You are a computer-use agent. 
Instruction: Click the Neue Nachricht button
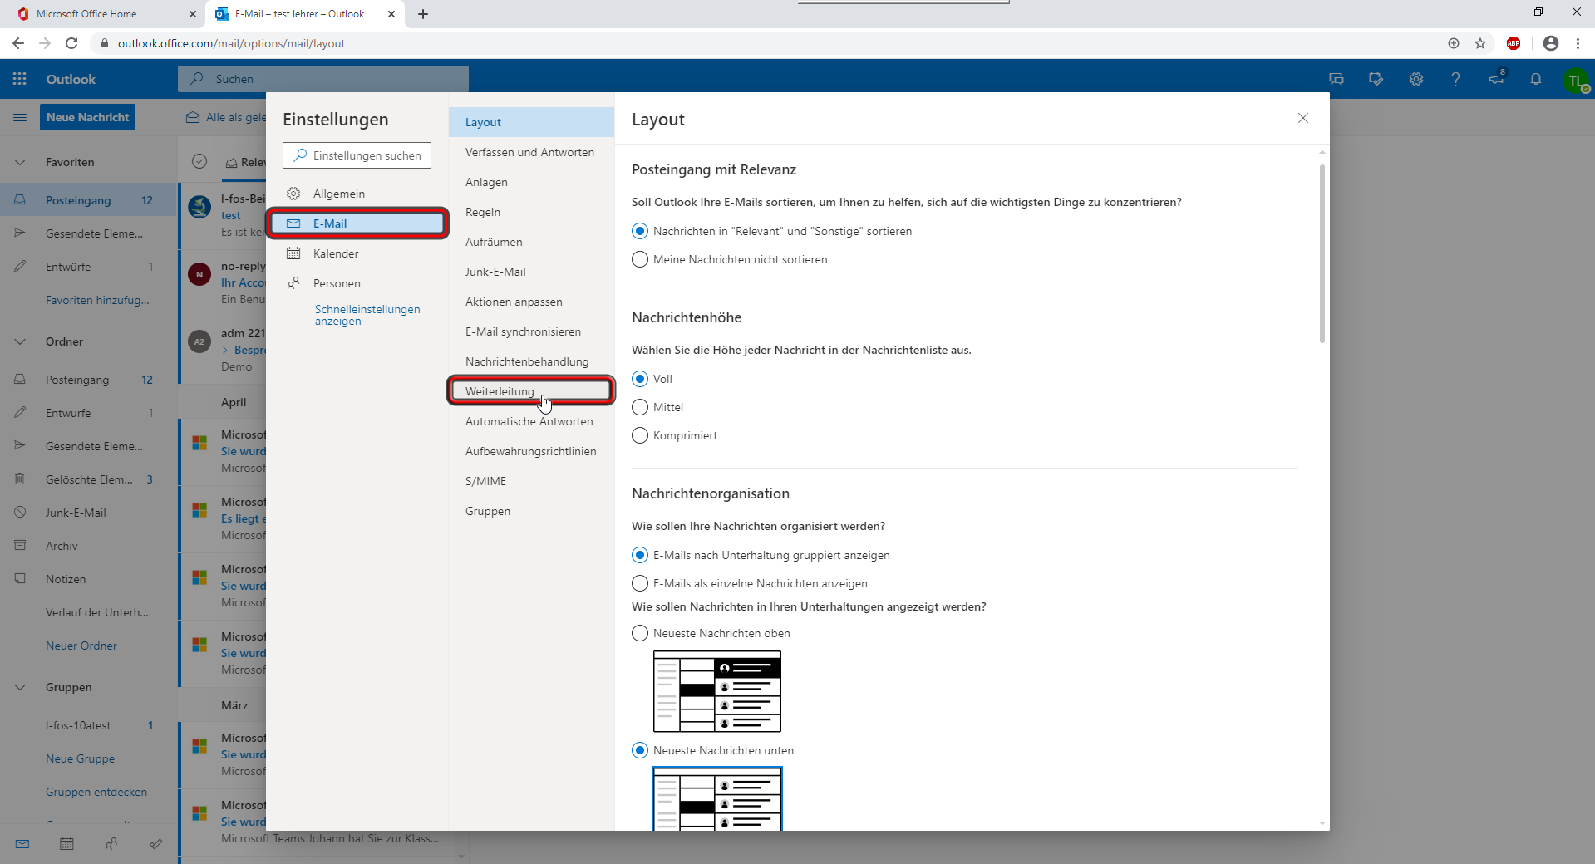click(86, 117)
